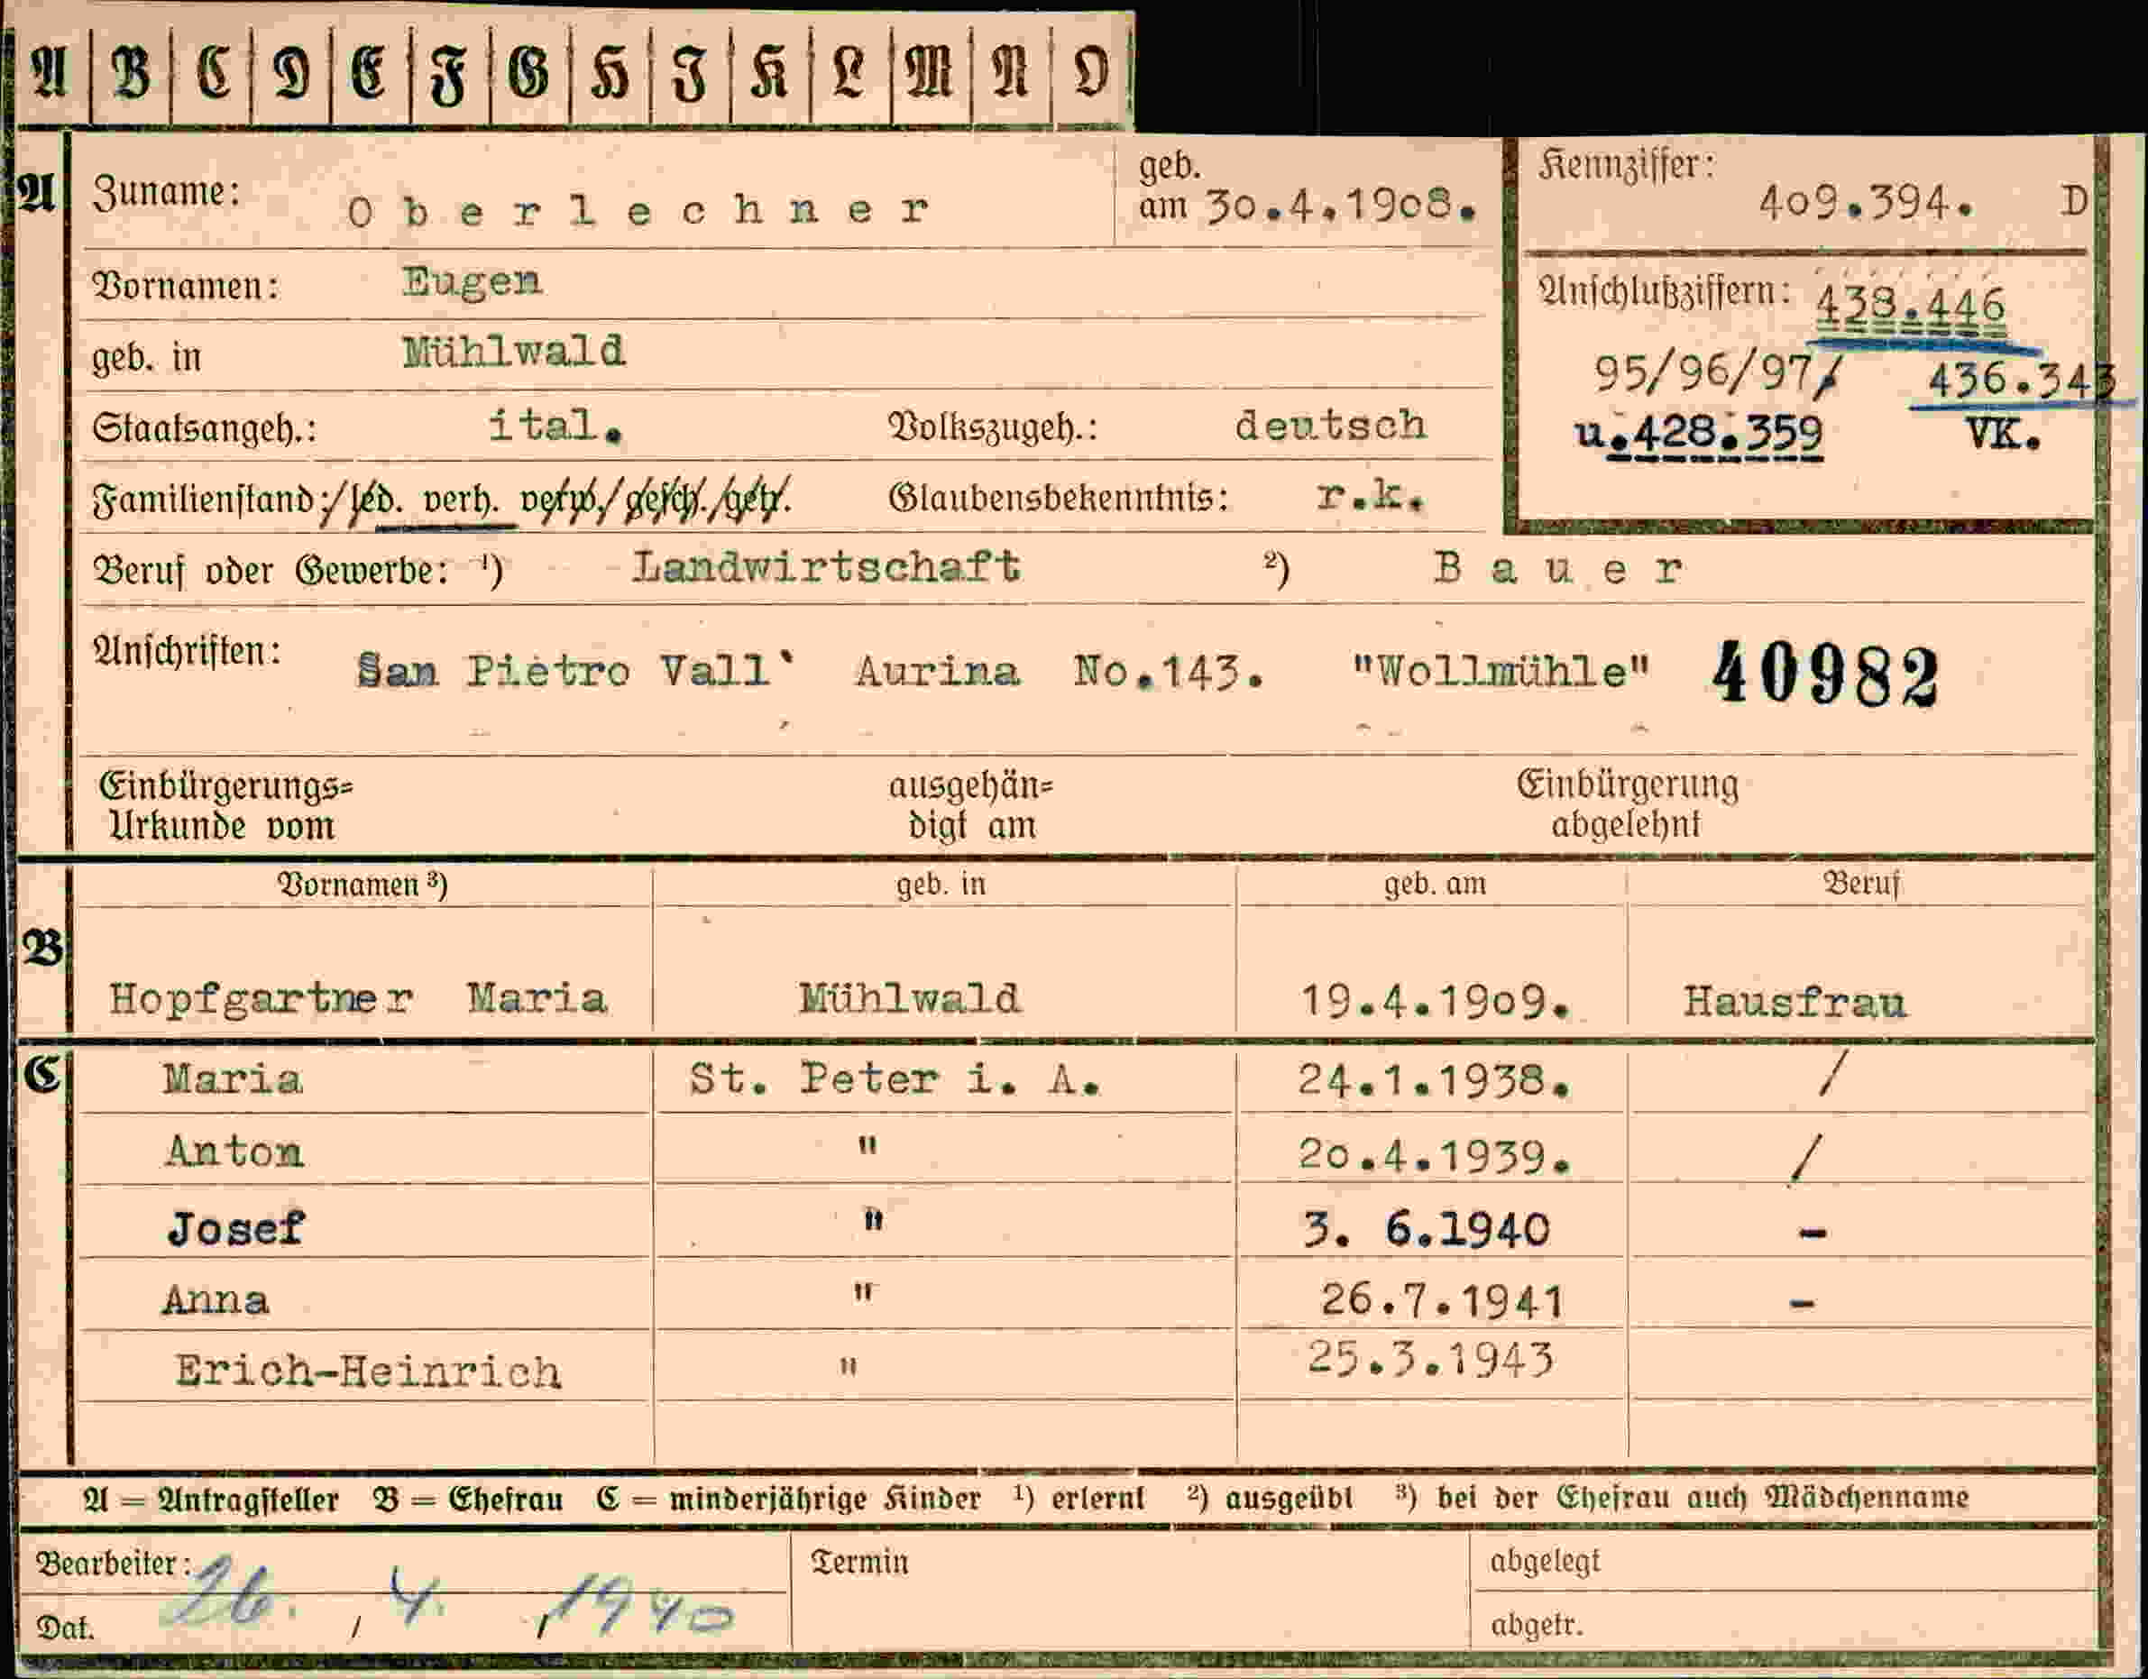Click the 'VK.' abbreviation
This screenshot has width=2148, height=1679.
pyautogui.click(x=2003, y=434)
